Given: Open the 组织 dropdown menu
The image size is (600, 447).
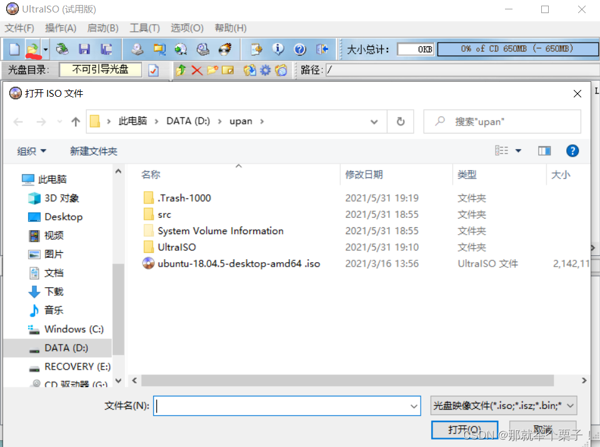Looking at the screenshot, I should 31,151.
